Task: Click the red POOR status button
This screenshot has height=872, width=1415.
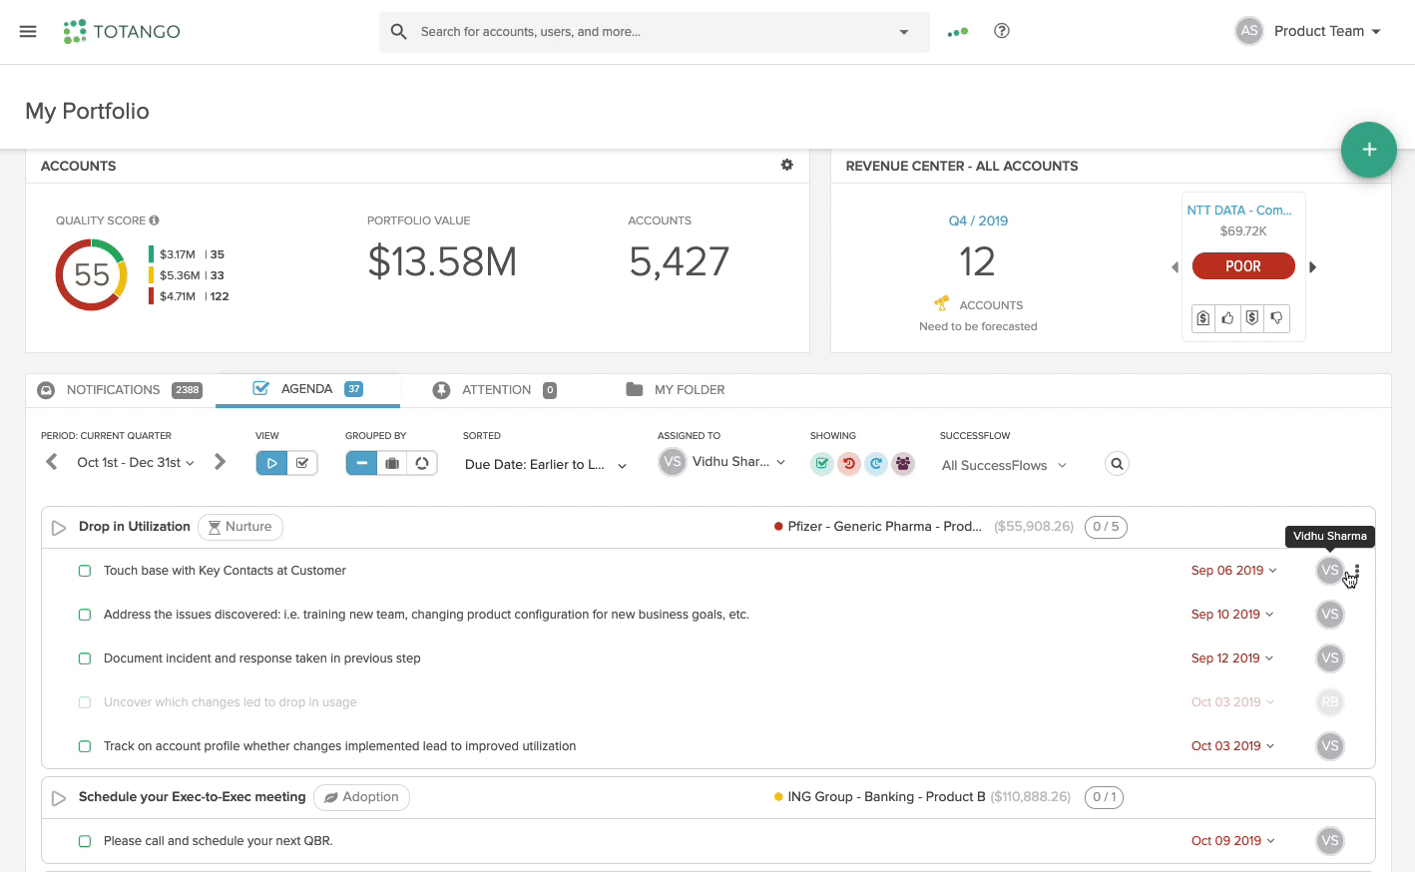Action: 1243,266
